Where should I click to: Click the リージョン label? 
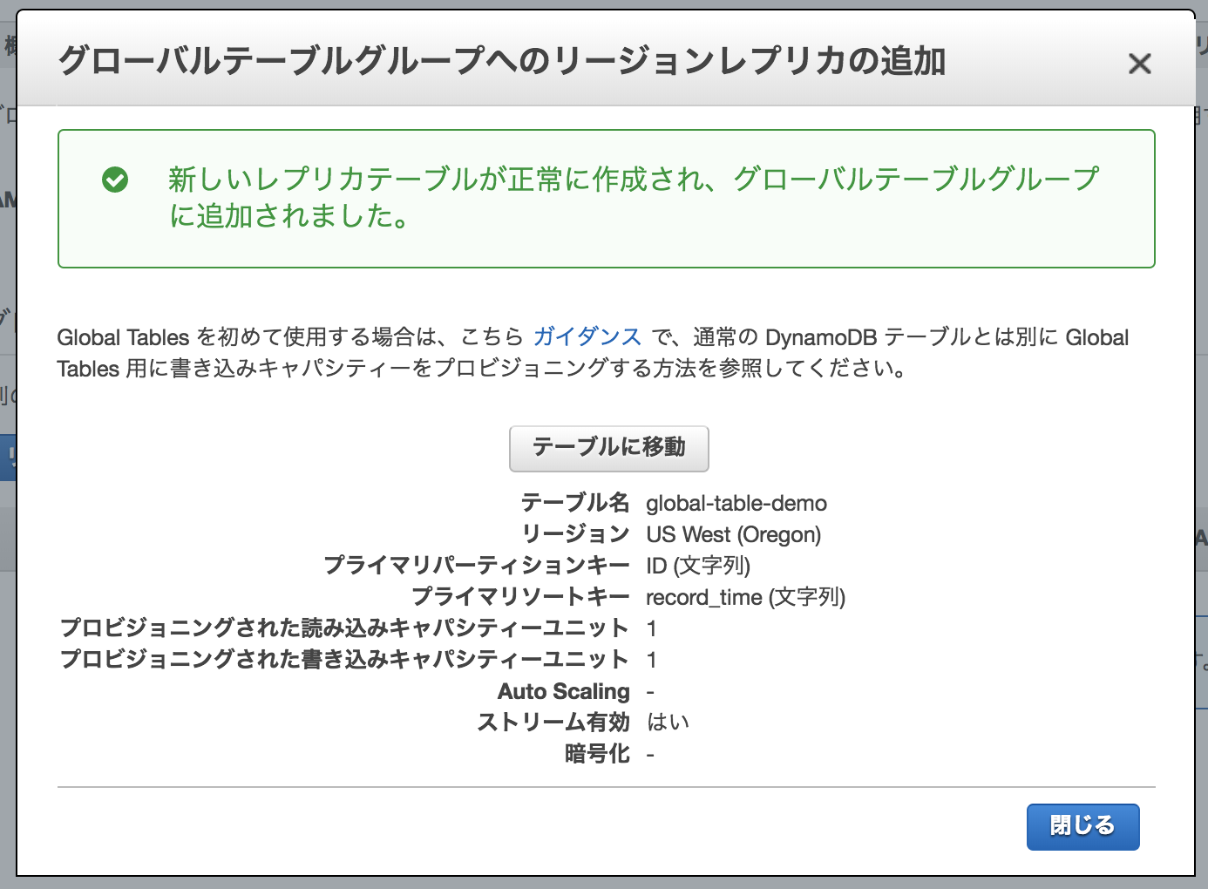click(575, 534)
